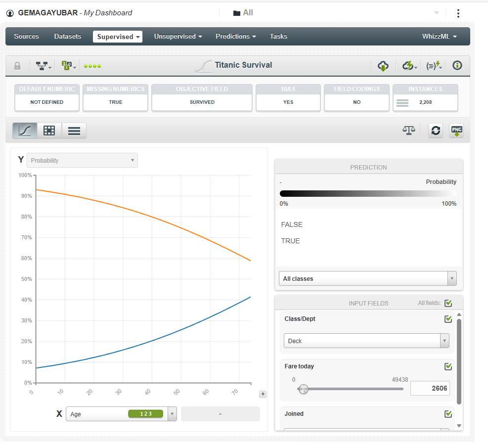
Task: Toggle the All fields checkbox
Action: [448, 303]
